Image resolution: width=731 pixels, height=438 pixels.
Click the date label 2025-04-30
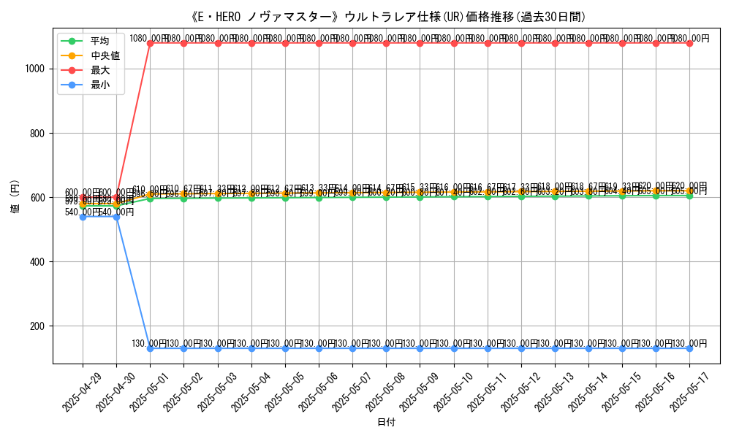tap(115, 392)
